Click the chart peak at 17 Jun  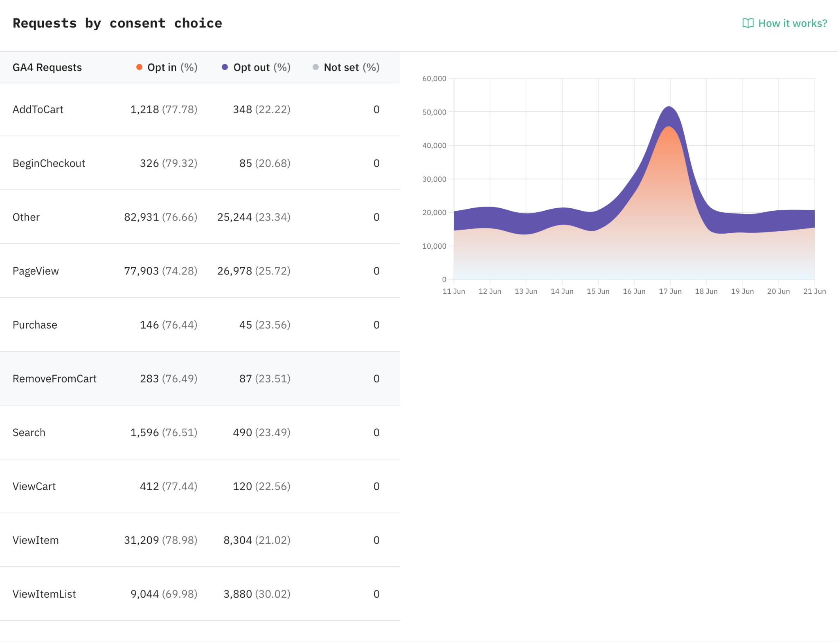pos(669,107)
